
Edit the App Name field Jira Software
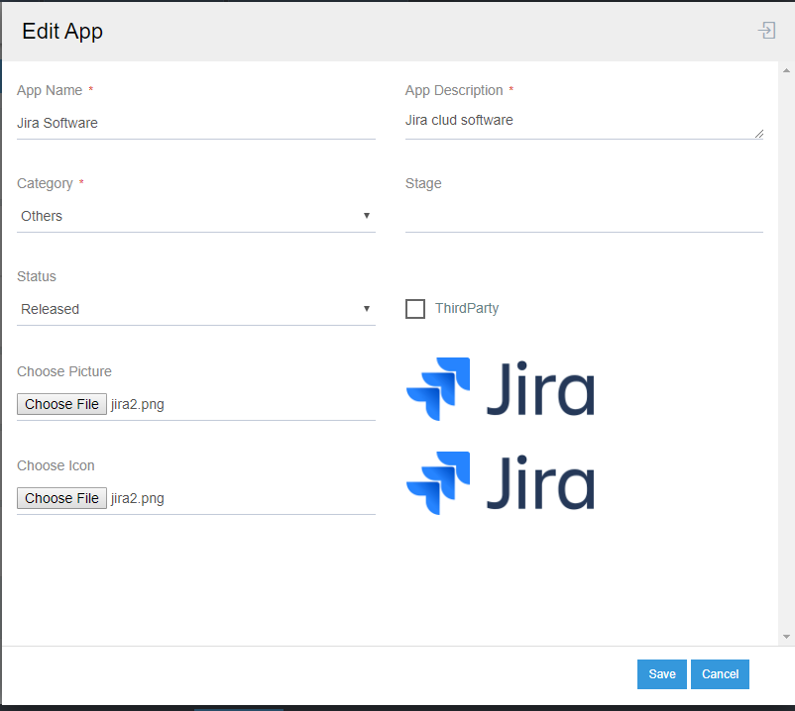(x=195, y=123)
